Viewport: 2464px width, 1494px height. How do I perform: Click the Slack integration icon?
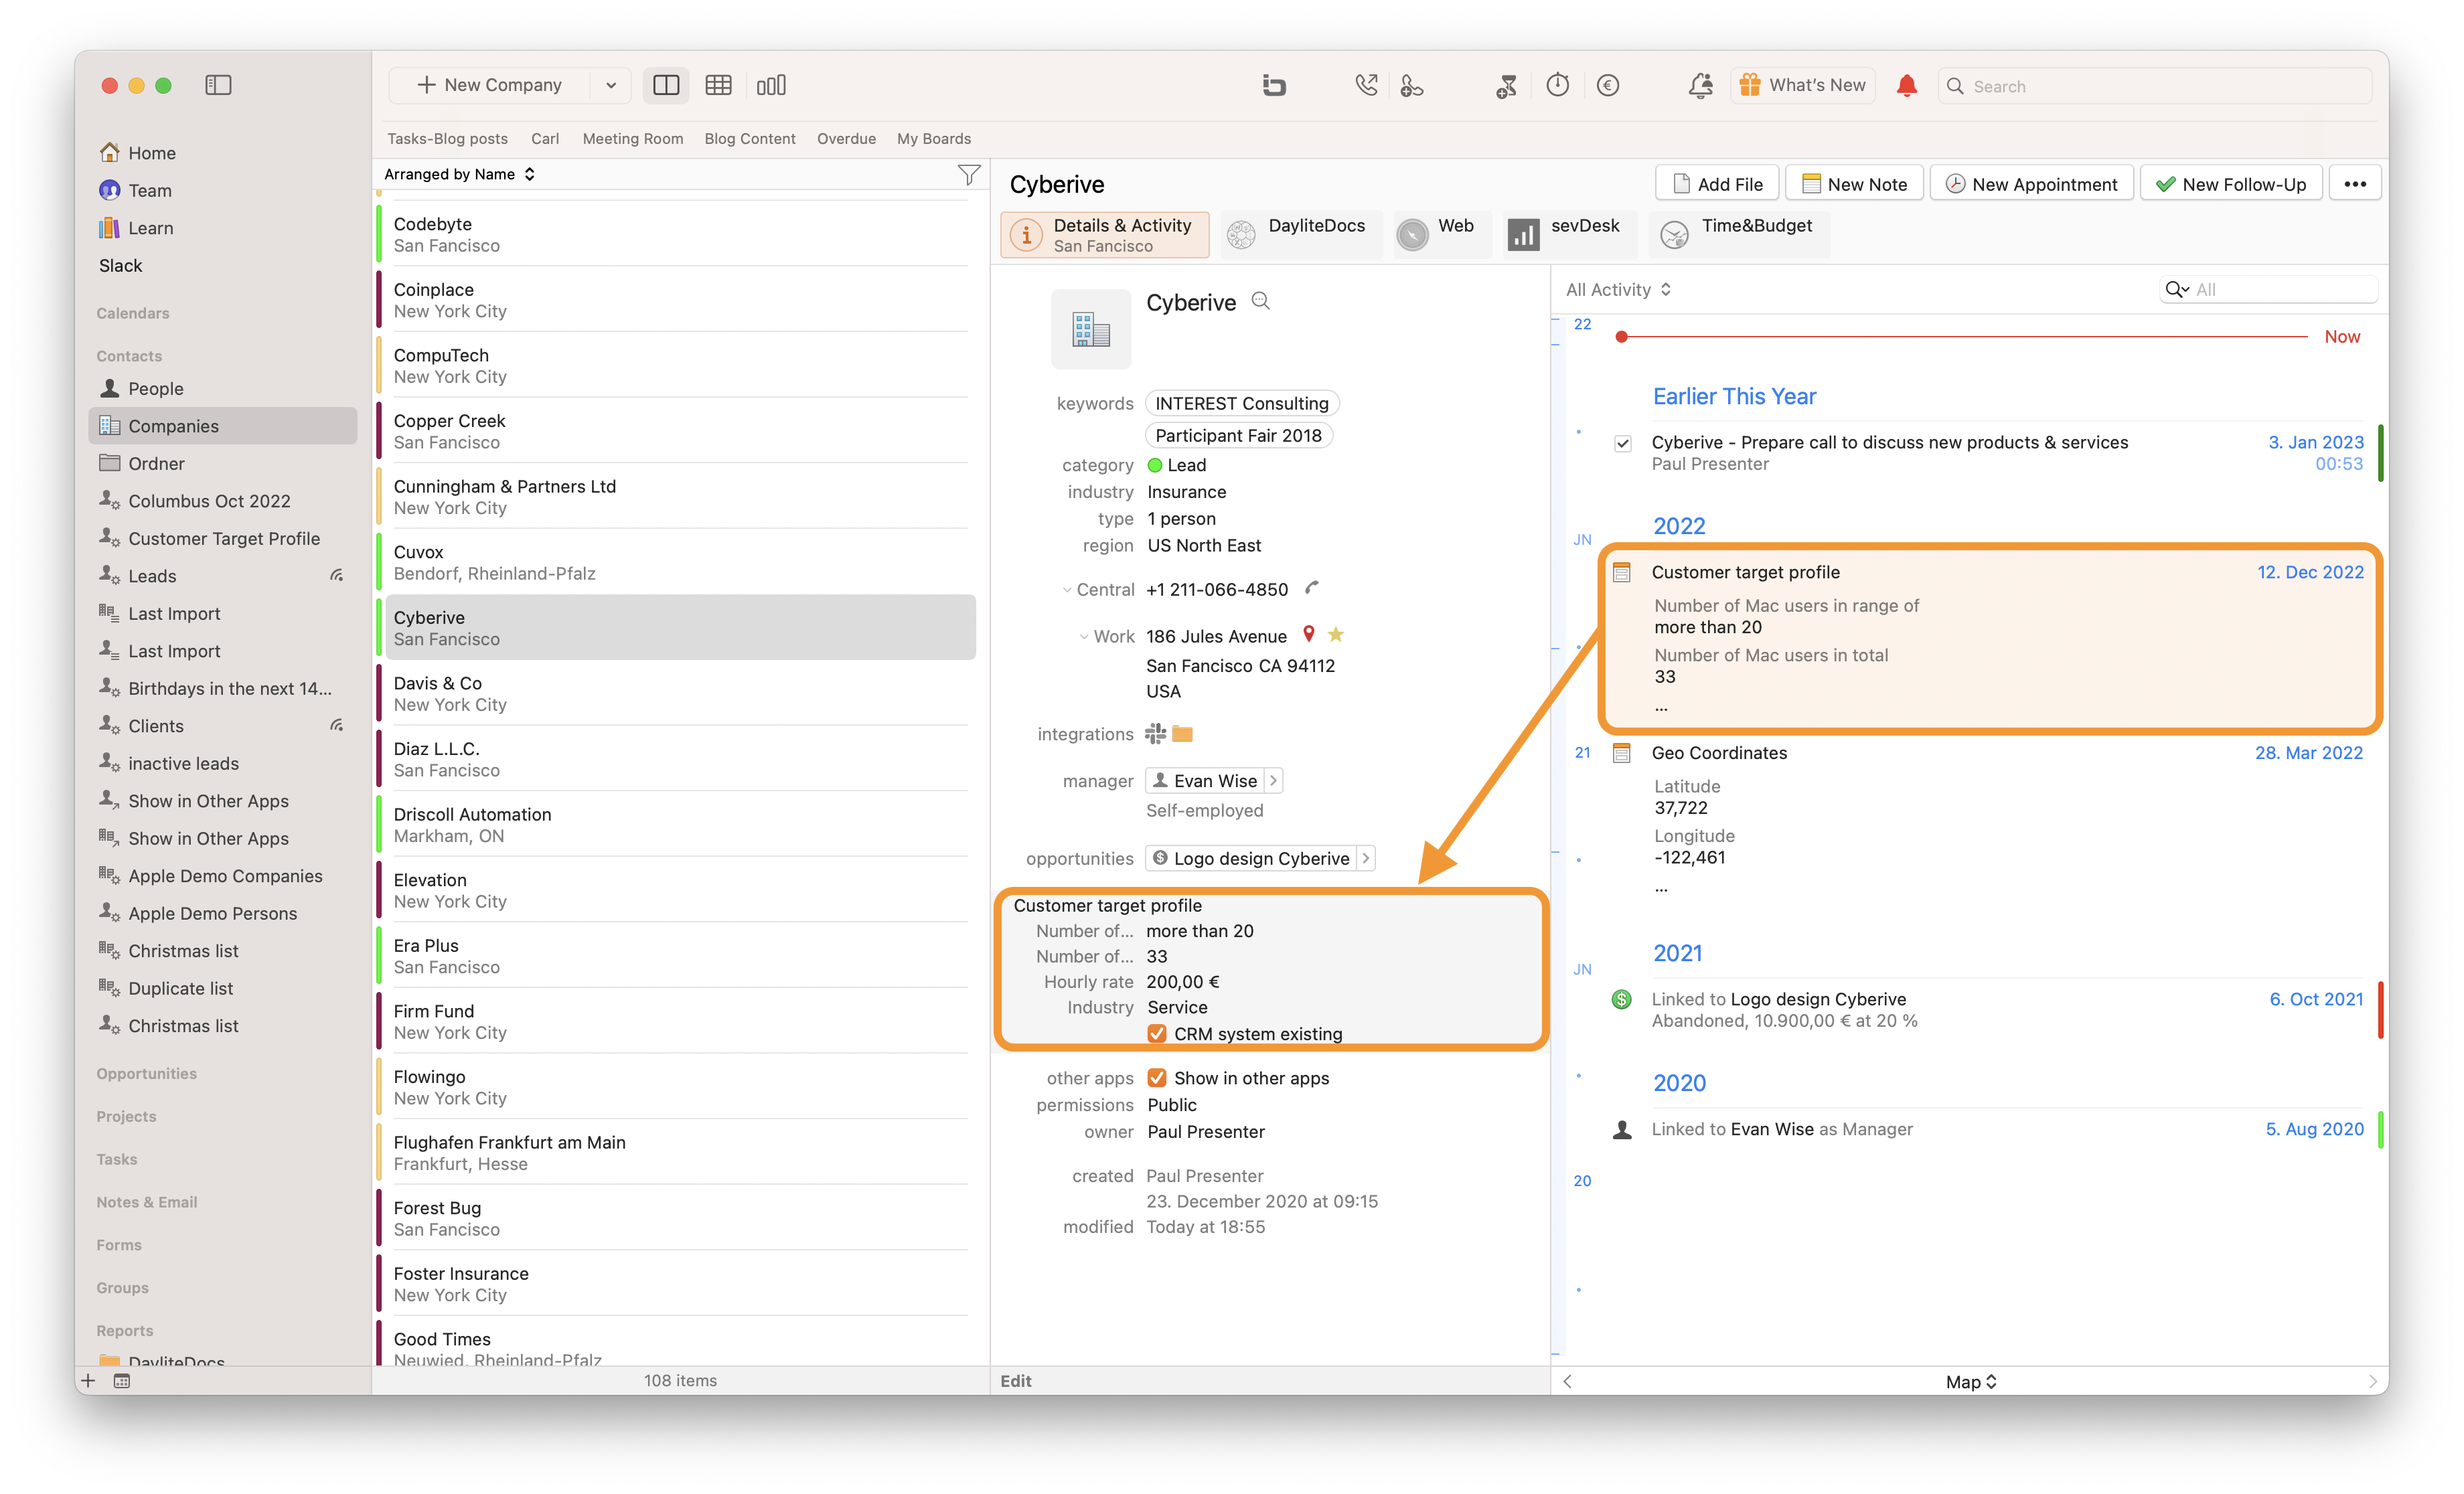1155,734
